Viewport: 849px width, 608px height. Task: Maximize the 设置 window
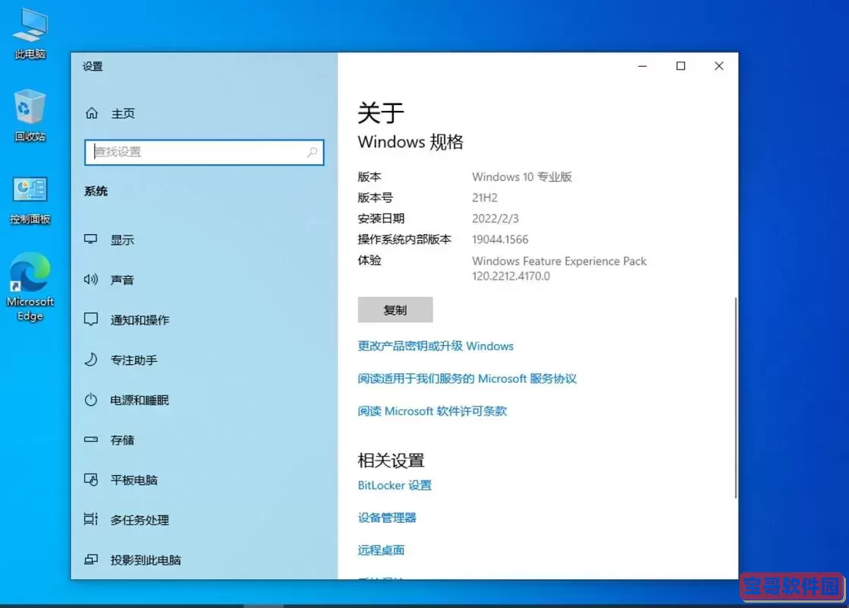pos(680,66)
